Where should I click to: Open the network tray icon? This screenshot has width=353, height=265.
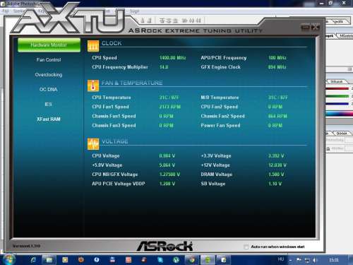tap(307, 260)
